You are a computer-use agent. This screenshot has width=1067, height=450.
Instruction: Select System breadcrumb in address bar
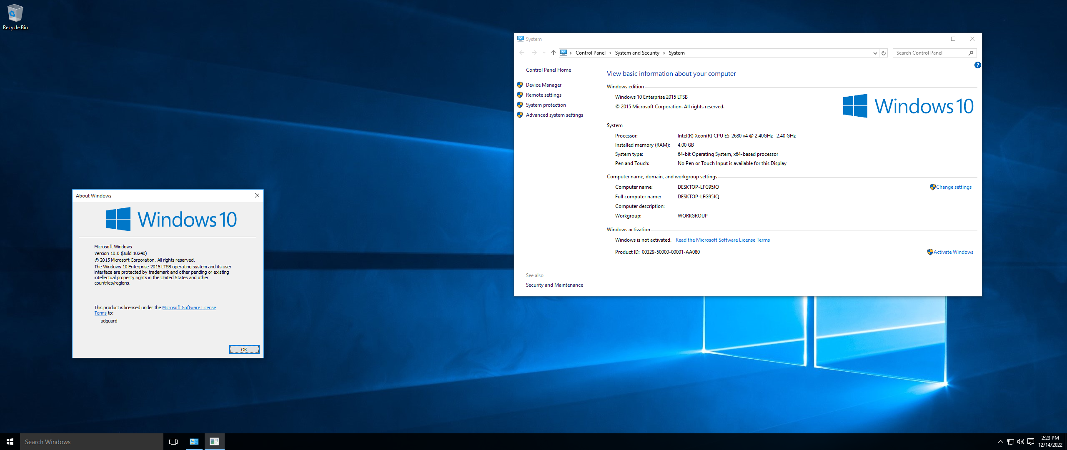pos(676,53)
